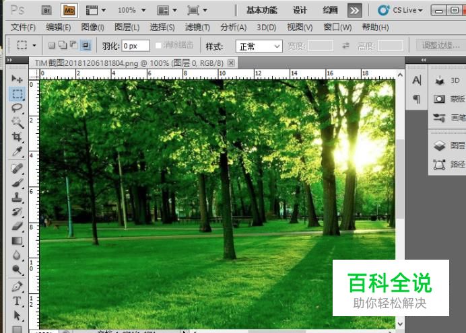Select the Magic Wand tool
The width and height of the screenshot is (466, 333).
click(x=18, y=122)
